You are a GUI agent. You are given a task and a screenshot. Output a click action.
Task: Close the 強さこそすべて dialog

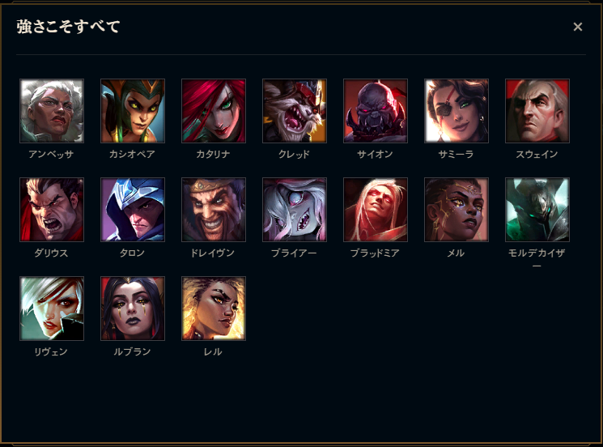[578, 27]
